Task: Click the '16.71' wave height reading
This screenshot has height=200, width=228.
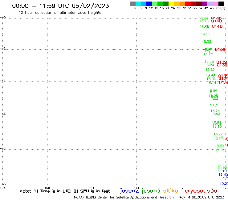Action: click(214, 105)
